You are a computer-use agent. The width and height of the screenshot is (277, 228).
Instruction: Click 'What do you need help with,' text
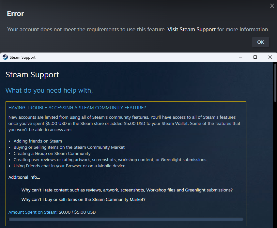point(49,90)
